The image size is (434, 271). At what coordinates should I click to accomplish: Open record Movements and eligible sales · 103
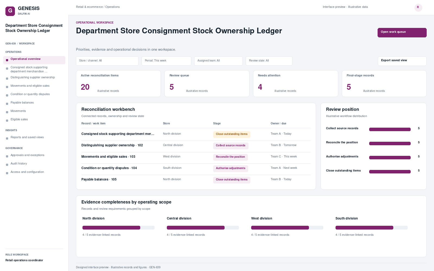(108, 157)
